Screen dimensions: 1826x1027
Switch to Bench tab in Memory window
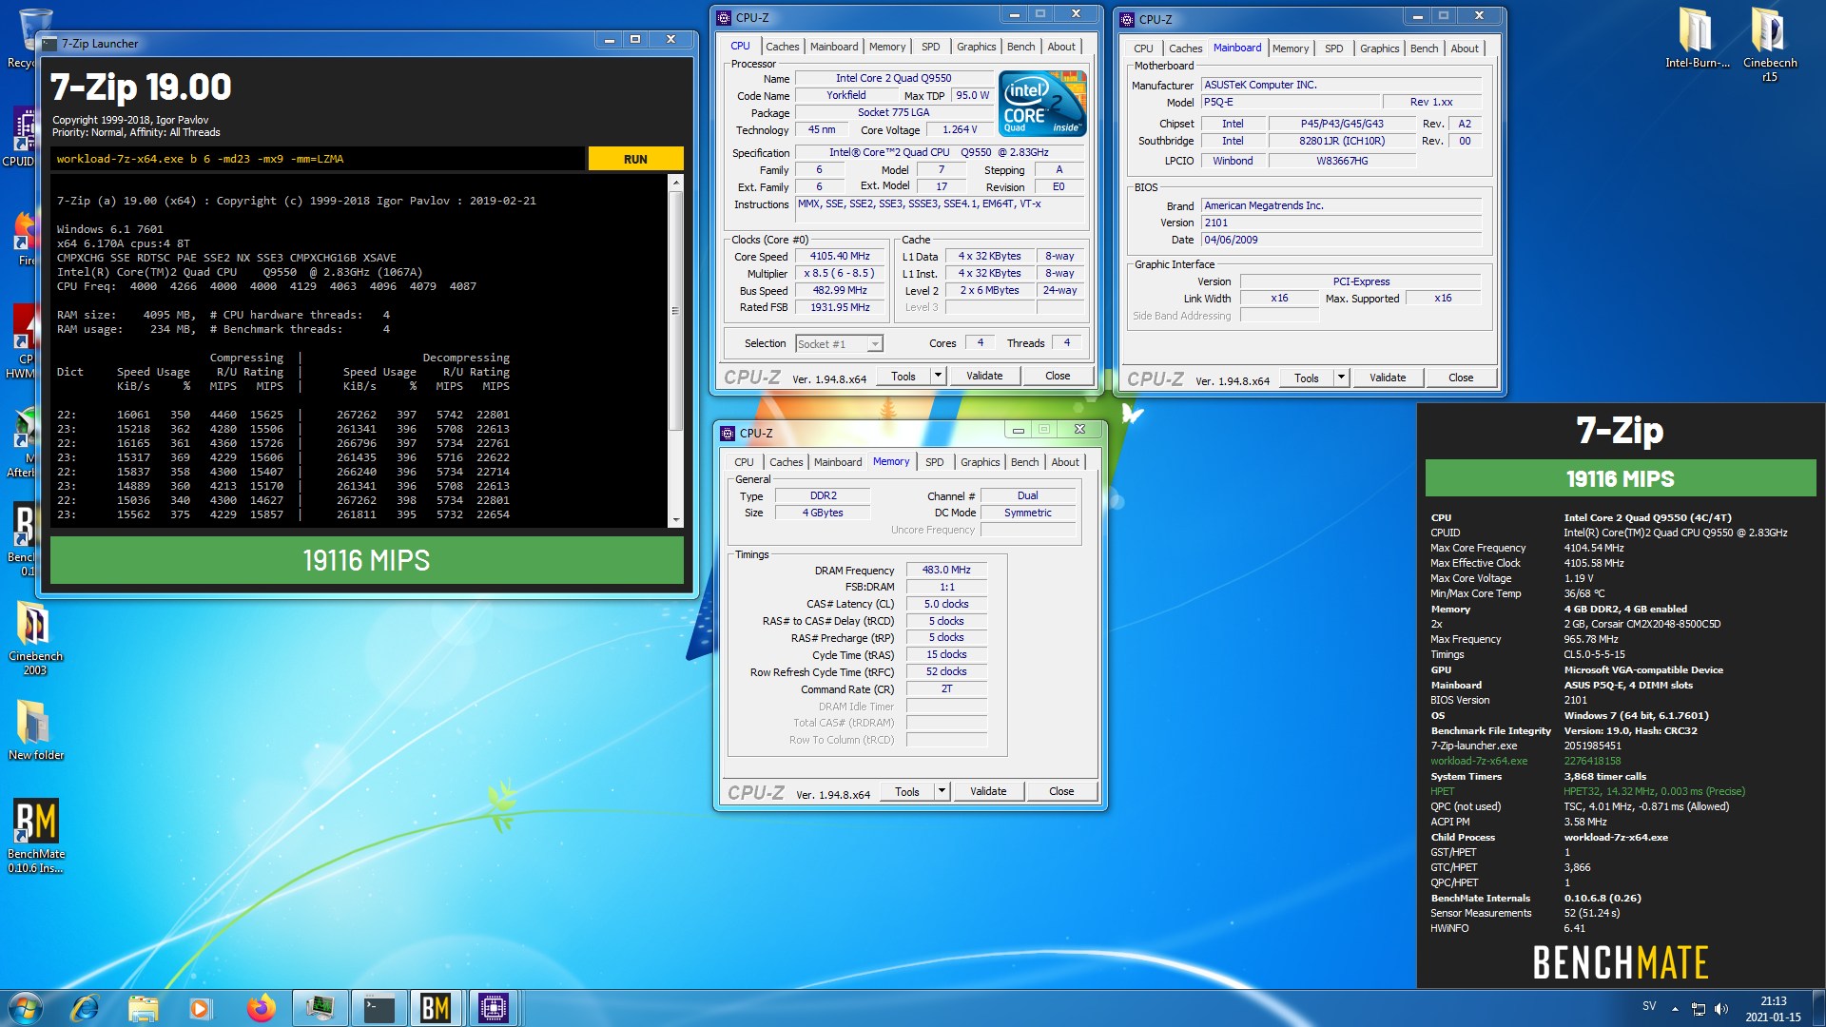pos(1024,462)
